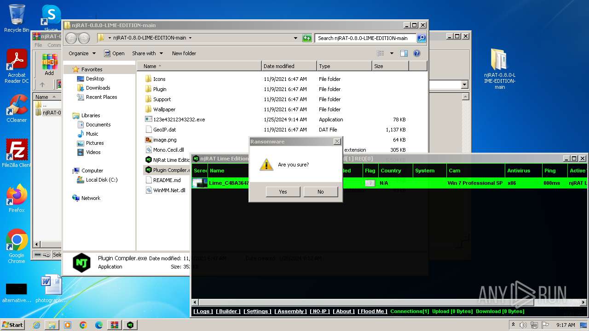Open the Assembly link in njRAT
Viewport: 589px width, 331px height.
pos(290,311)
